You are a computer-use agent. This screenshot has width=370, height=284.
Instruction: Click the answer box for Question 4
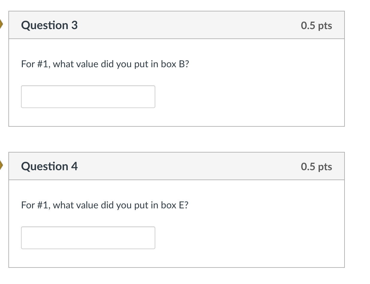pos(88,237)
